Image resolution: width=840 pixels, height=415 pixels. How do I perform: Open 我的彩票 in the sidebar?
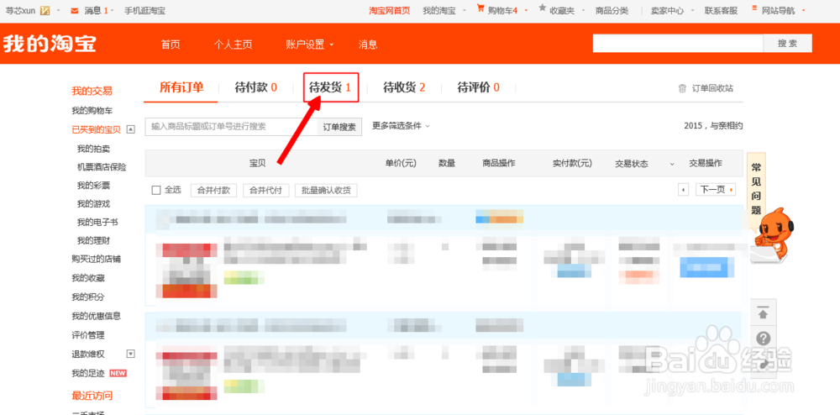pos(94,186)
